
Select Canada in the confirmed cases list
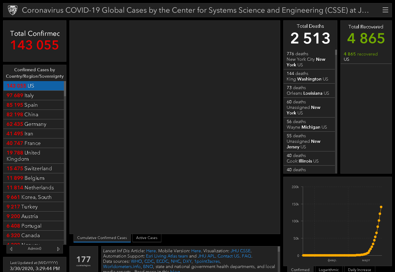(34, 236)
